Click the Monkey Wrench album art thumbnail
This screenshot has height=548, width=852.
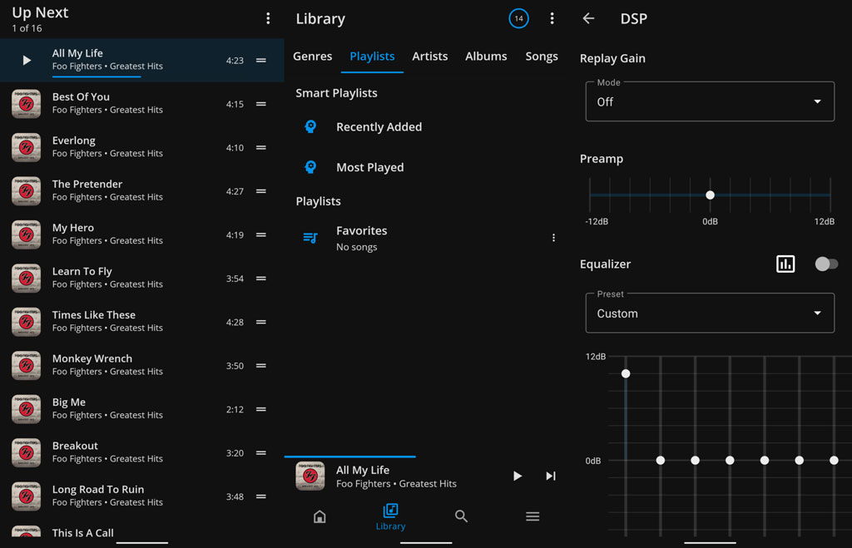click(x=26, y=366)
